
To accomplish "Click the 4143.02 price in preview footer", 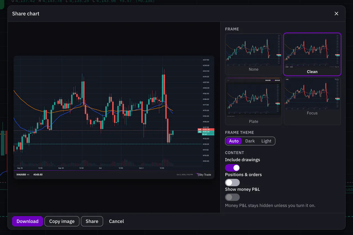I will coord(38,175).
